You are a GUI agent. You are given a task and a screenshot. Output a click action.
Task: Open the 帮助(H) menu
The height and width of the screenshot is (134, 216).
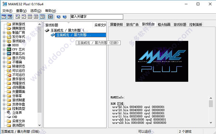[x=50, y=11]
